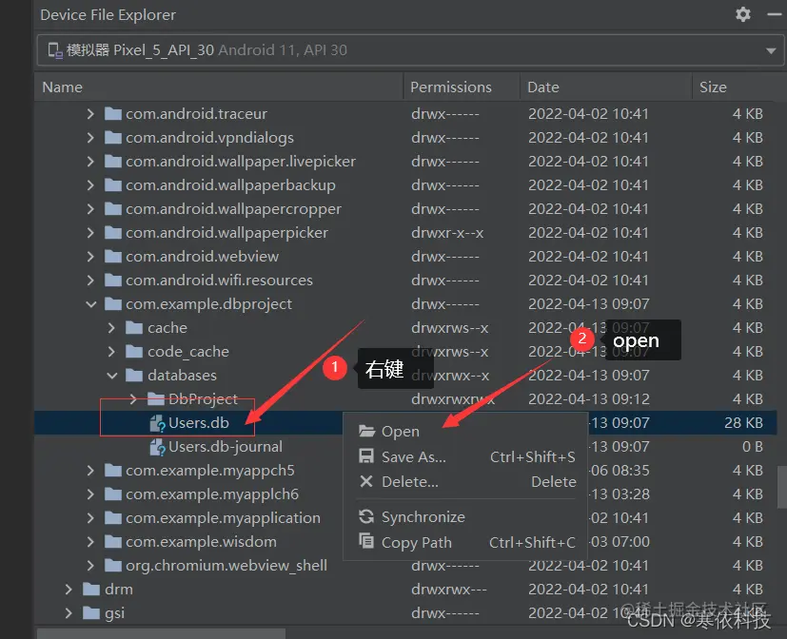The height and width of the screenshot is (639, 787).
Task: Sort by the Size column header
Action: [x=713, y=87]
